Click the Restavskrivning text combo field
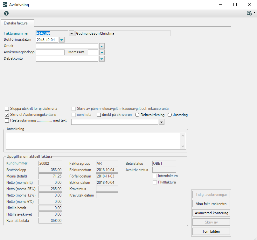 [x=115, y=122]
